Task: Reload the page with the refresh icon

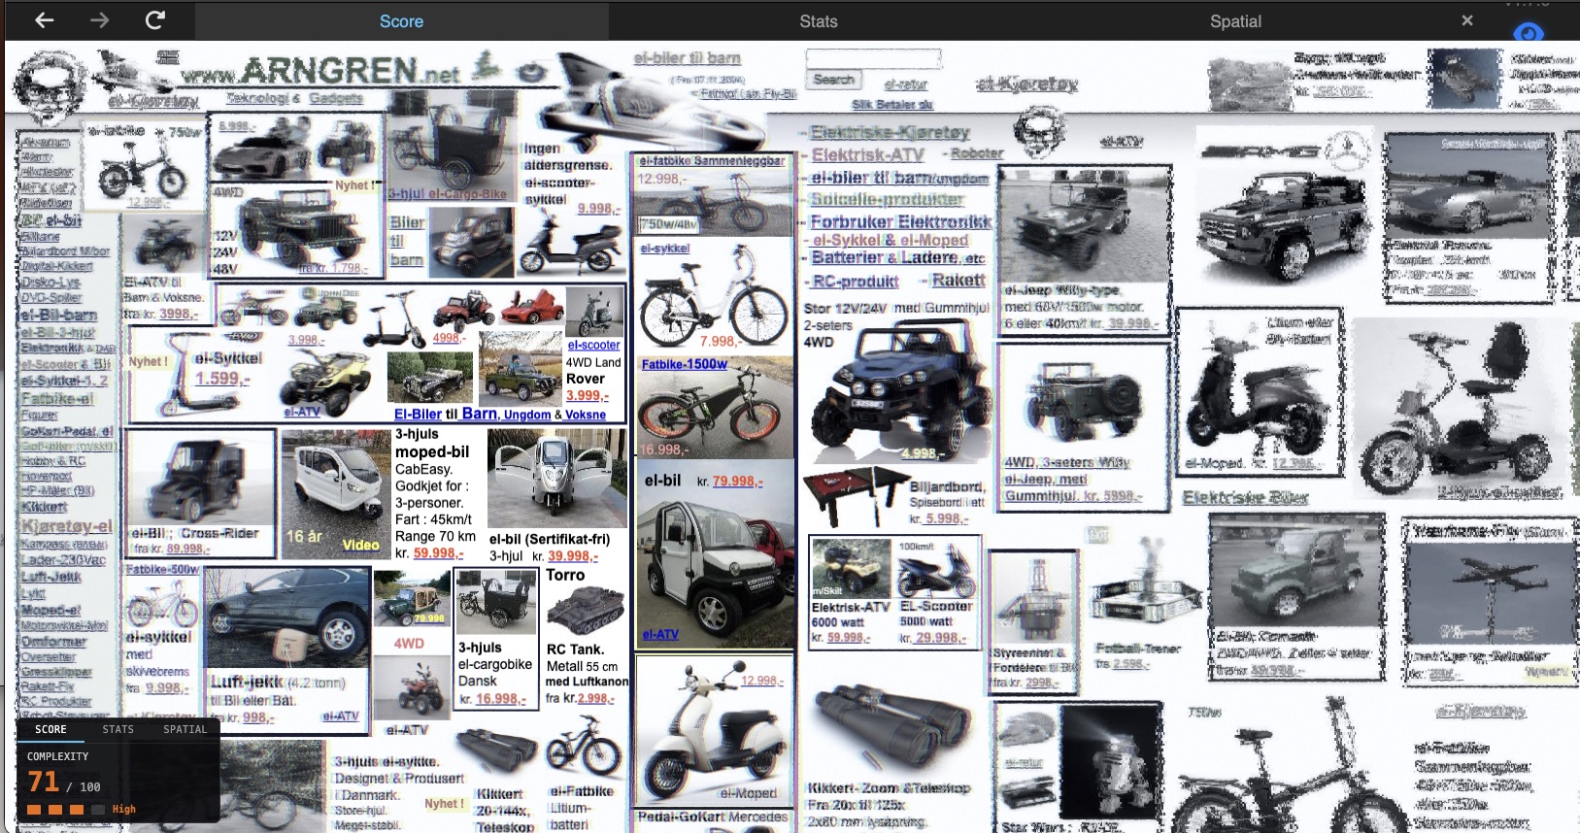Action: pyautogui.click(x=154, y=20)
